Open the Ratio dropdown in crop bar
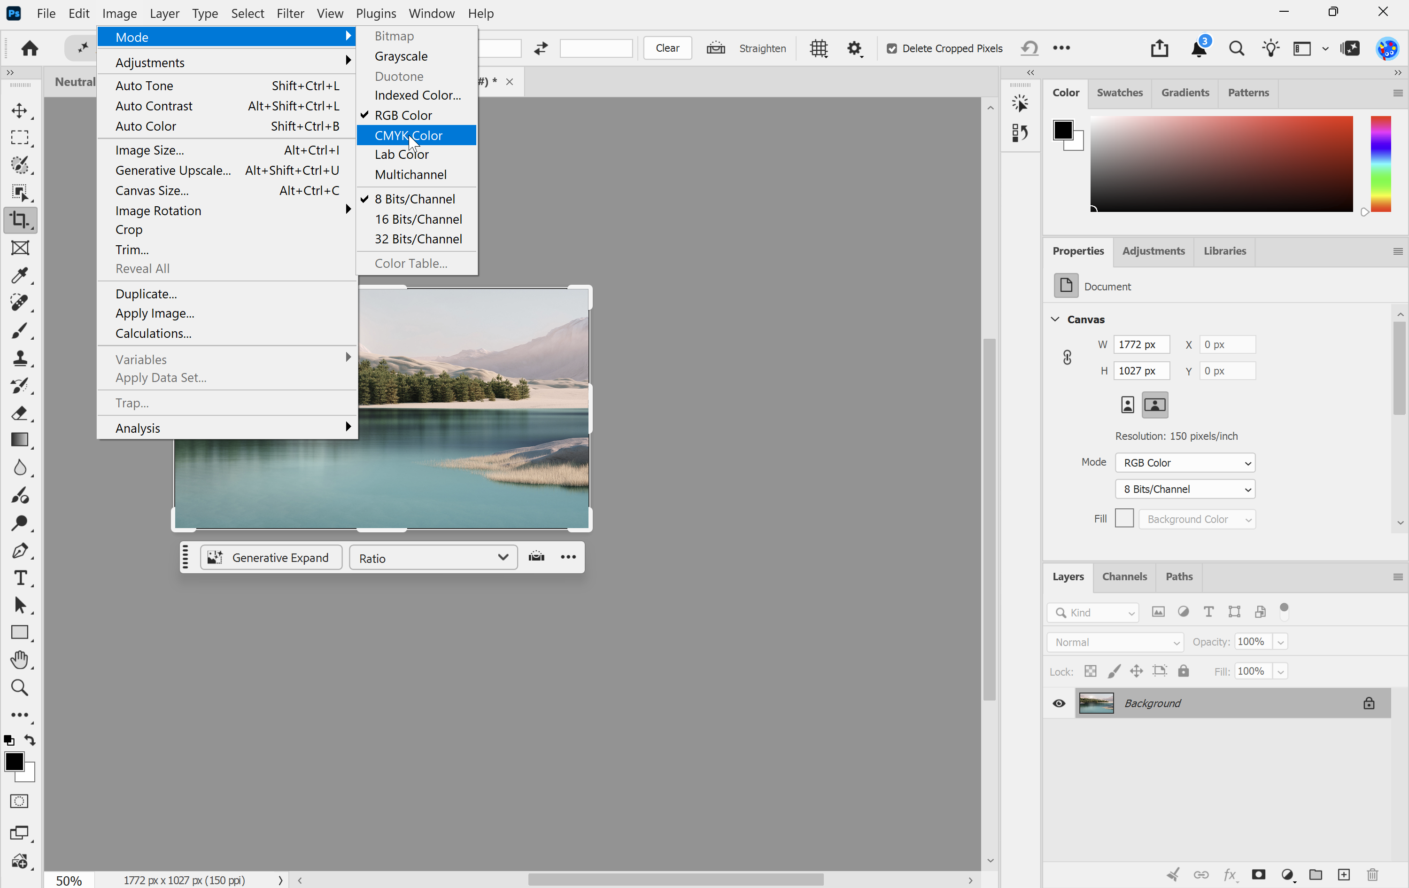This screenshot has height=888, width=1409. 433,558
